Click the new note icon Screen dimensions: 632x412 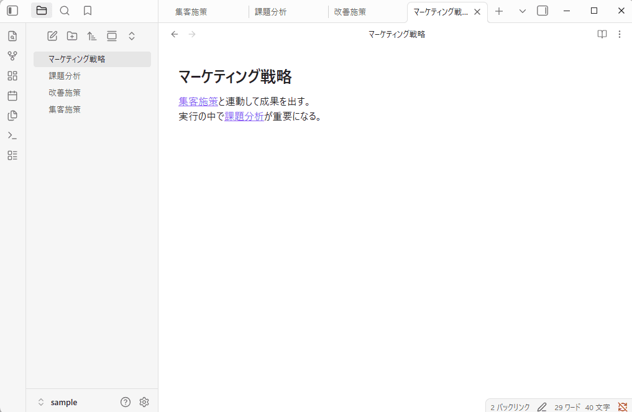[x=52, y=36]
